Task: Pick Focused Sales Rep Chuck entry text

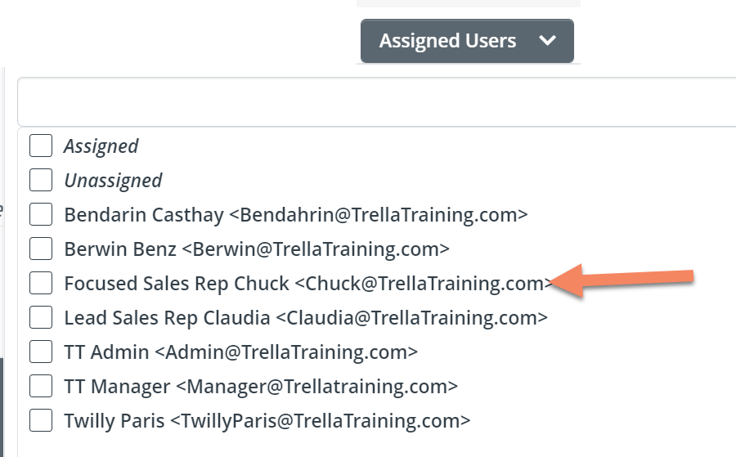Action: [x=309, y=284]
